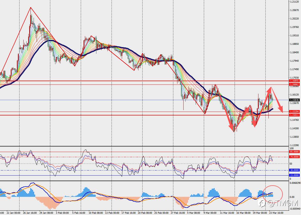Click the red 1.15204 price level label

pos(295,112)
